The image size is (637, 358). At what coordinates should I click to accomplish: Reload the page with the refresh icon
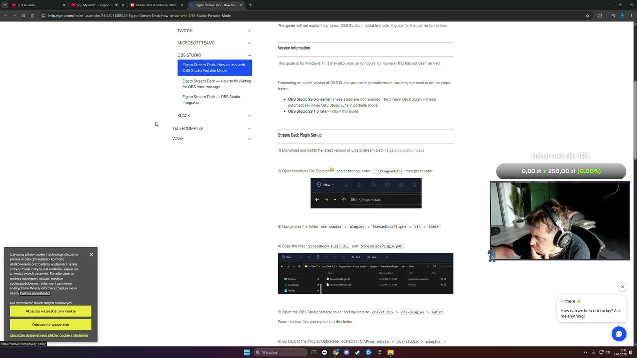[23, 15]
